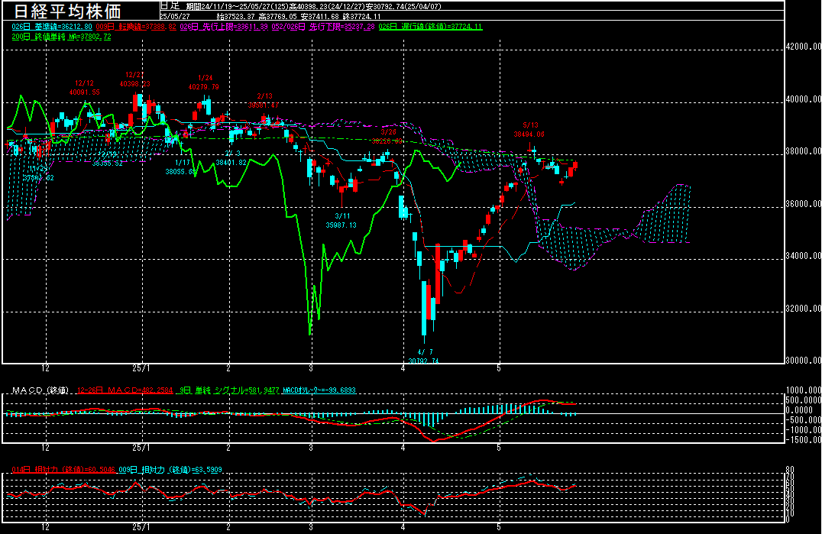Viewport: 822px width, 534px height.
Task: Click the 12/12 peak label 40091.55
Action: pyautogui.click(x=84, y=88)
